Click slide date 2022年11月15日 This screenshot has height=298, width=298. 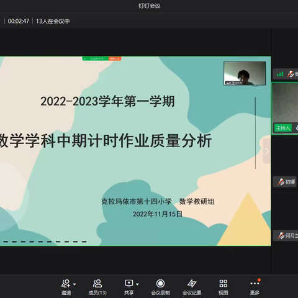tap(158, 214)
